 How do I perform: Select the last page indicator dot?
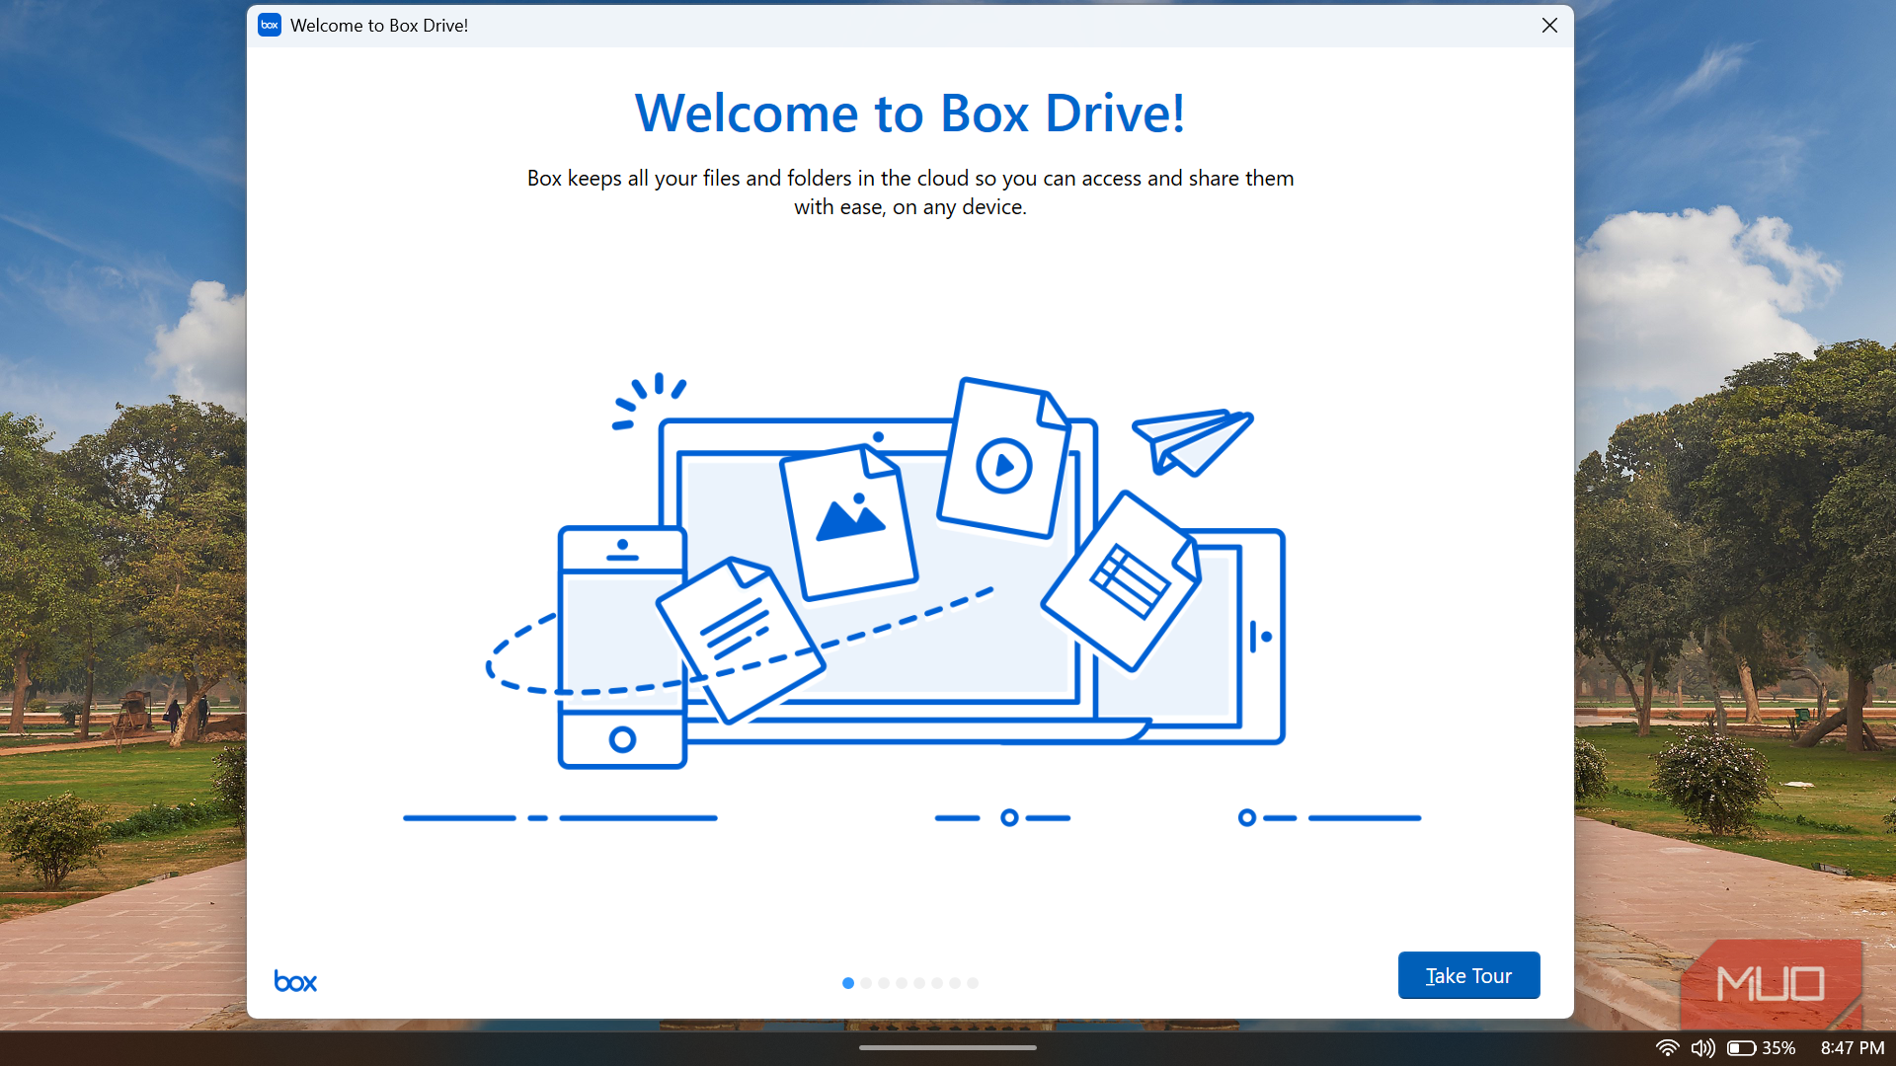(973, 983)
